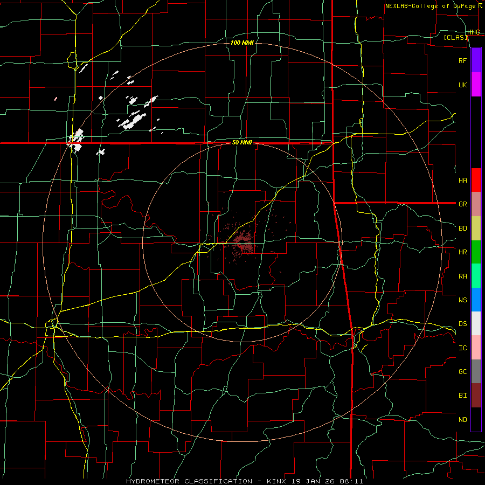The height and width of the screenshot is (485, 485).
Task: Click the "HR" legend label
Action: tap(463, 252)
